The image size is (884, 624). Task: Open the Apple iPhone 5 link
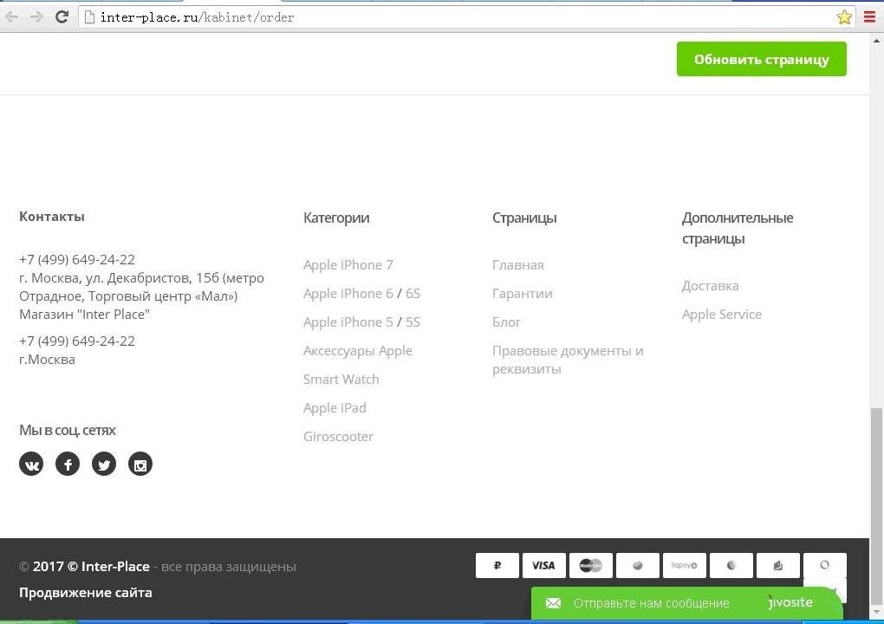[x=348, y=322]
